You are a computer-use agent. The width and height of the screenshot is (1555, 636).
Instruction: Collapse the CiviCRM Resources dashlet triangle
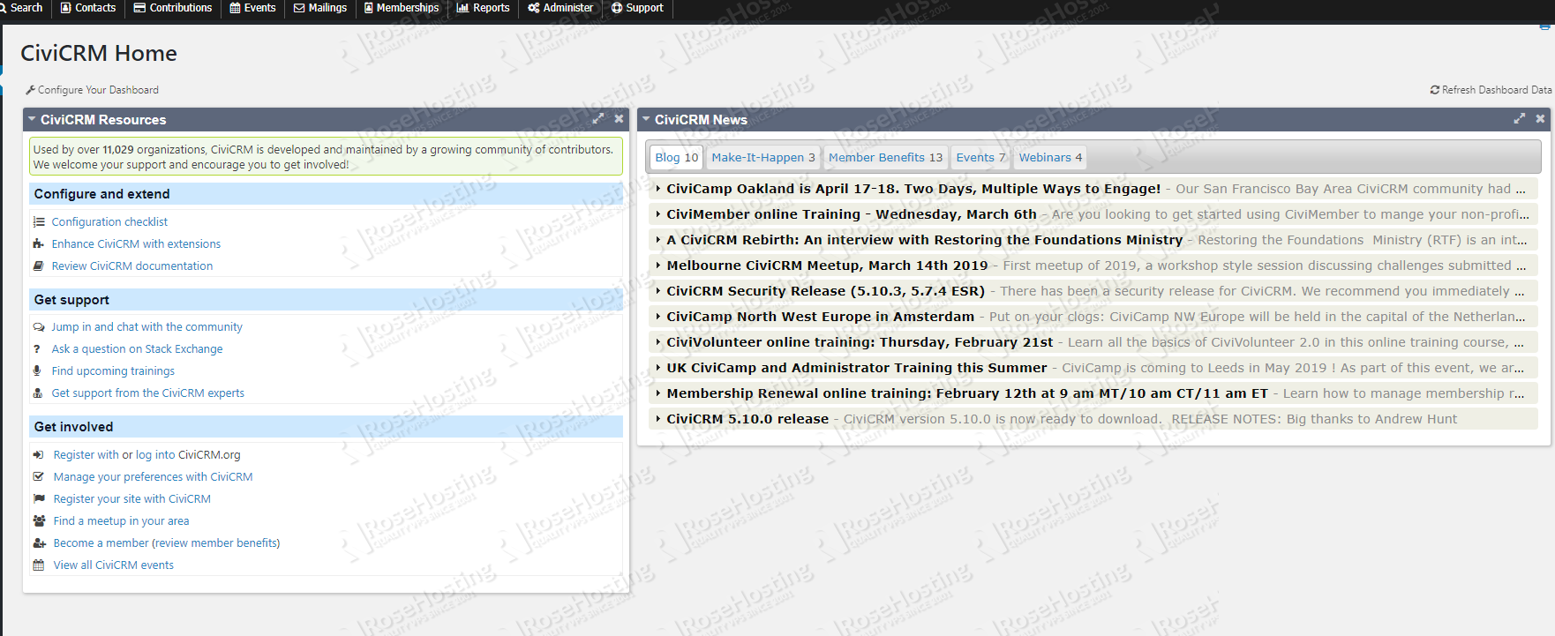(32, 119)
